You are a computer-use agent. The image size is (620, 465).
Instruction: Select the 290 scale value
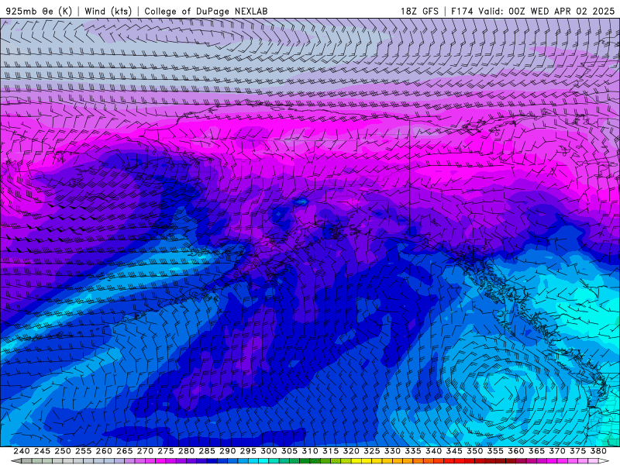click(x=227, y=451)
